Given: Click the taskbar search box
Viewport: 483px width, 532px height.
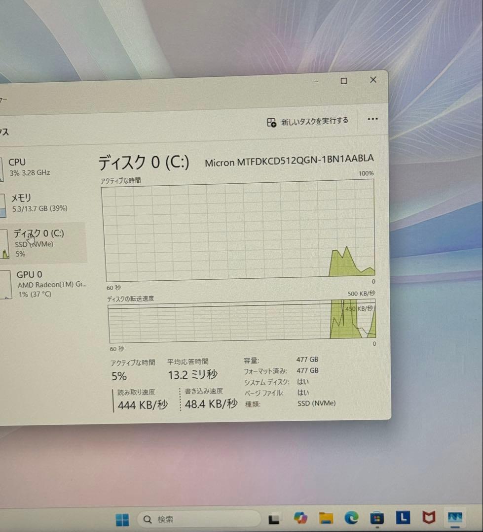Looking at the screenshot, I should (x=197, y=518).
